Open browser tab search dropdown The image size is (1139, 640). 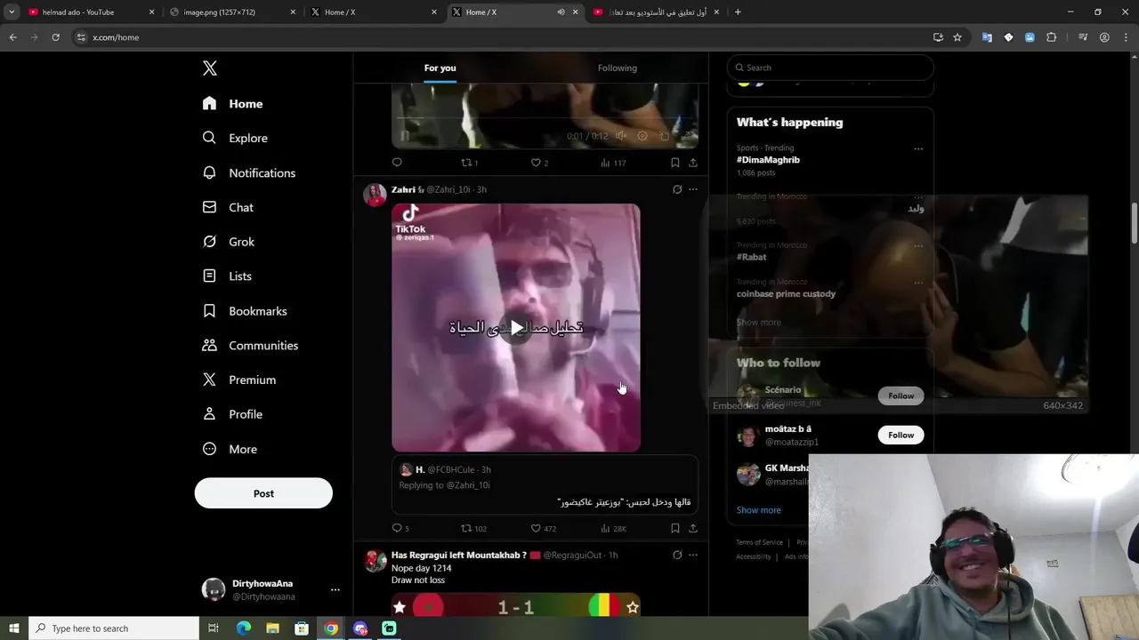click(x=12, y=12)
